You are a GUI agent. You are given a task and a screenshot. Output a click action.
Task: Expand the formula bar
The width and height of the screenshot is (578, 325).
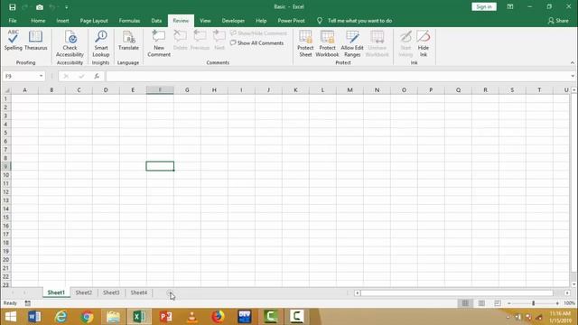573,76
